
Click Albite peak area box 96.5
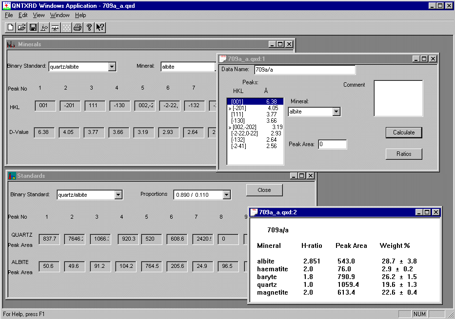coord(228,266)
